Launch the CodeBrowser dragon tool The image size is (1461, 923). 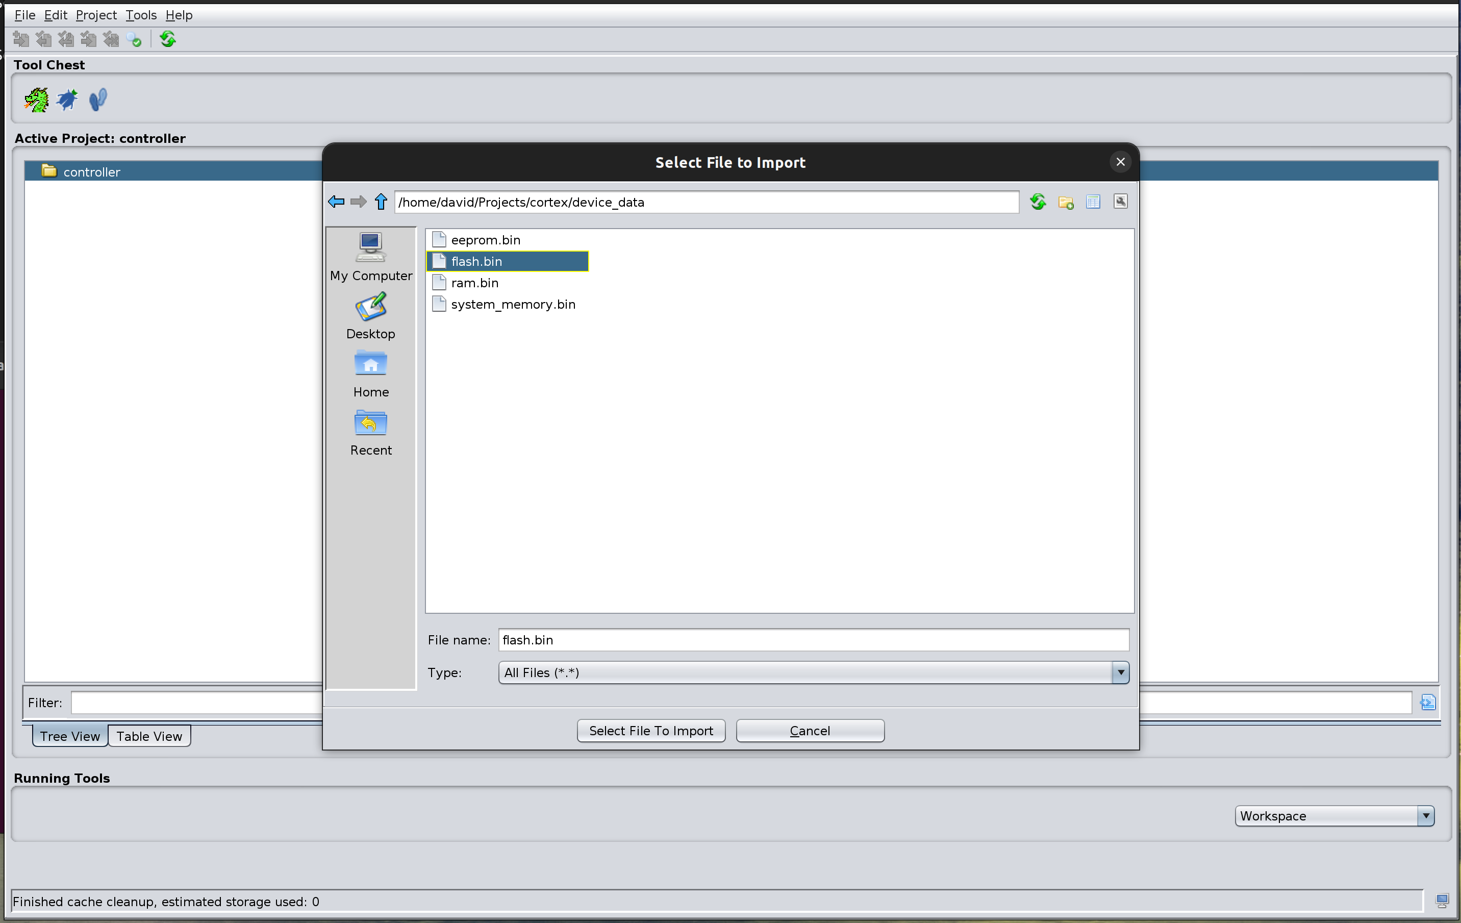click(x=36, y=99)
